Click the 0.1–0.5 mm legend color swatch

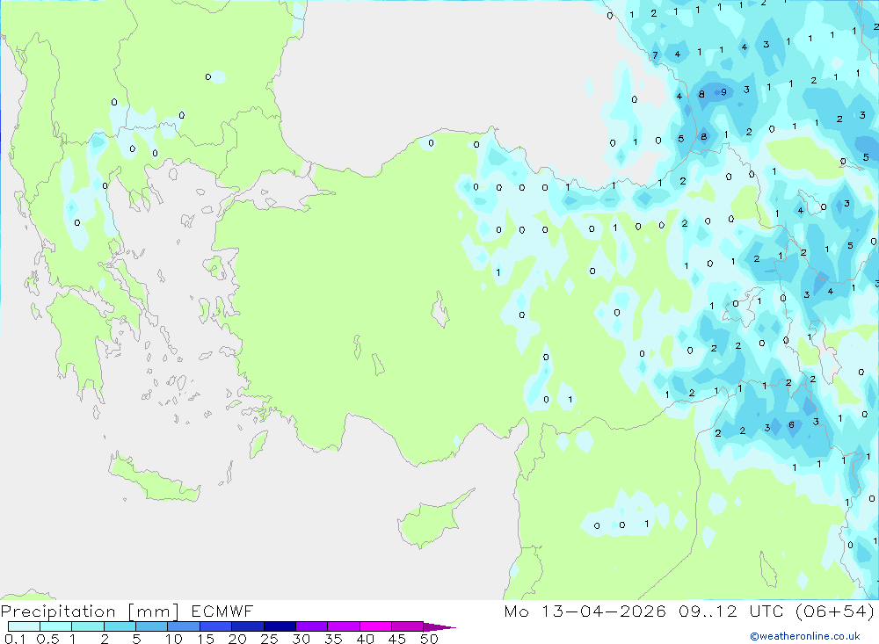pos(24,626)
